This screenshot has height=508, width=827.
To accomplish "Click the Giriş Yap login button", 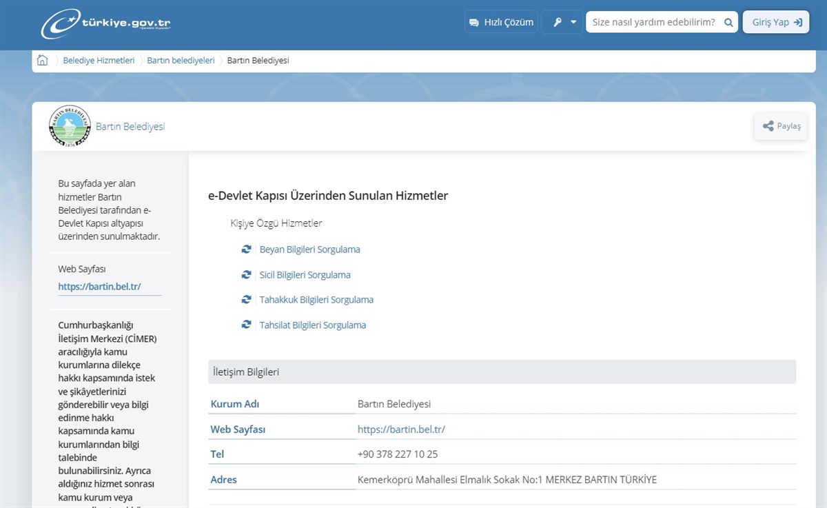I will click(x=776, y=22).
